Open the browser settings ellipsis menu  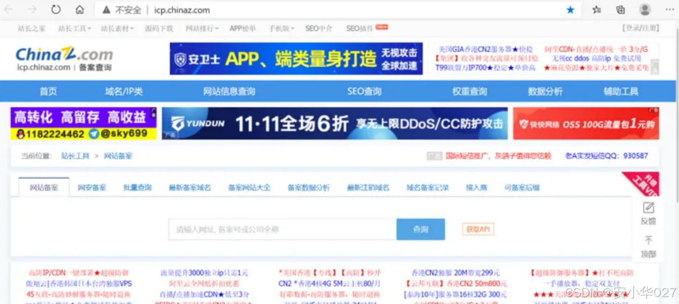(x=669, y=10)
